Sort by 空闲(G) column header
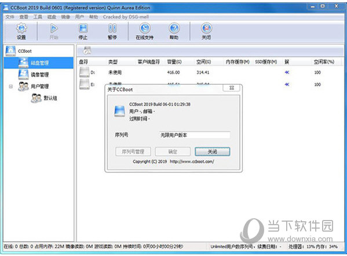 [x=203, y=62]
